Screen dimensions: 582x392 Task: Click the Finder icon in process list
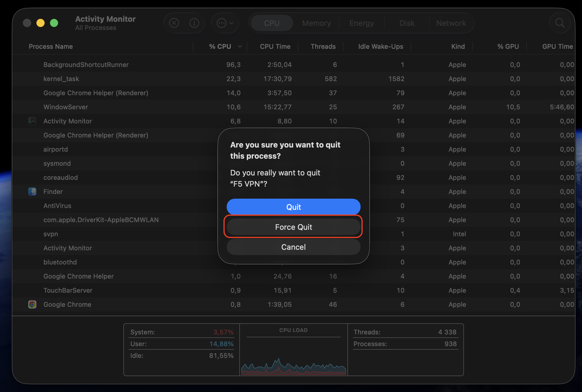[32, 192]
